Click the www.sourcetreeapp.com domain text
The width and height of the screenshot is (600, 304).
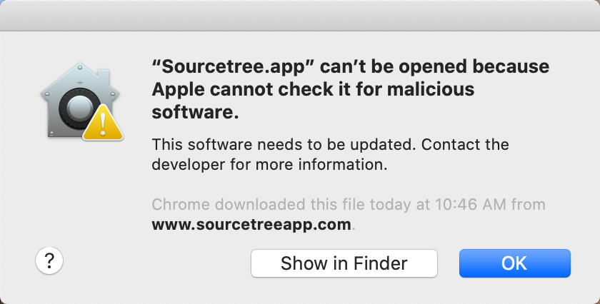251,225
